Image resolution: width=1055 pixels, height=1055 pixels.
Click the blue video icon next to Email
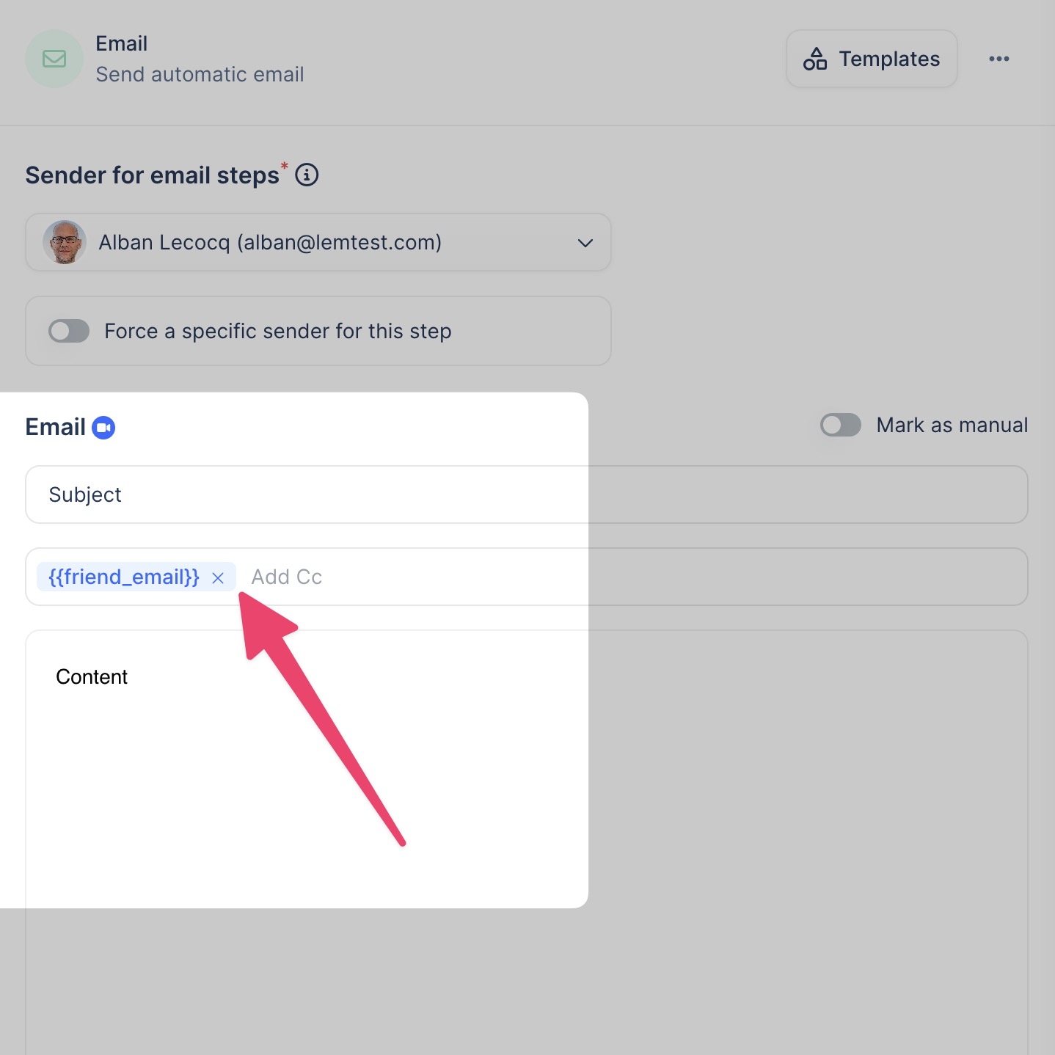[103, 428]
